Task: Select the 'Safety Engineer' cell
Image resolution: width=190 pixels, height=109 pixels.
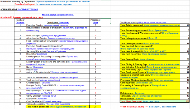Action: (x=58, y=96)
